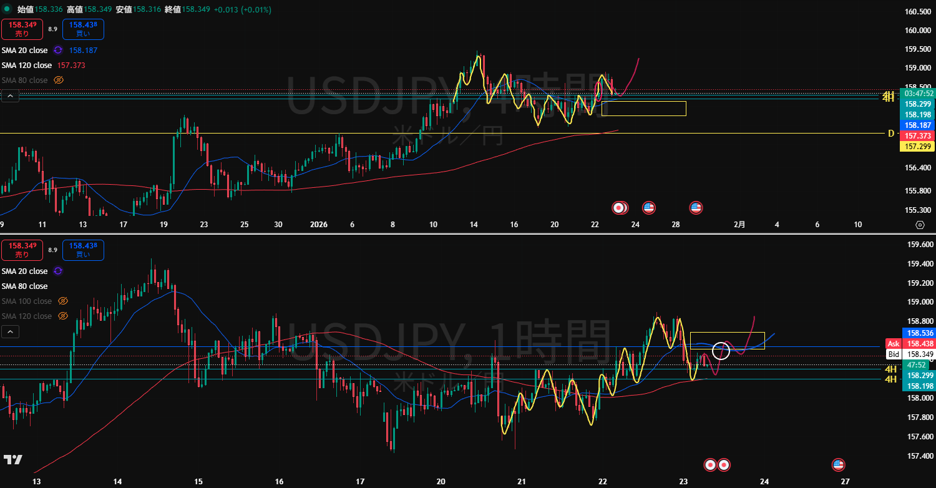The width and height of the screenshot is (936, 488).
Task: Show the hidden SMA 80 in top chart
Action: pos(59,80)
